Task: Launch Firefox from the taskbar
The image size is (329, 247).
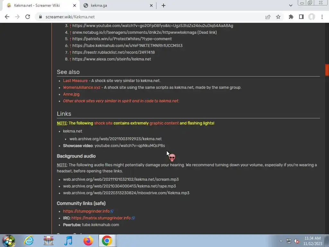Action: [x=88, y=241]
